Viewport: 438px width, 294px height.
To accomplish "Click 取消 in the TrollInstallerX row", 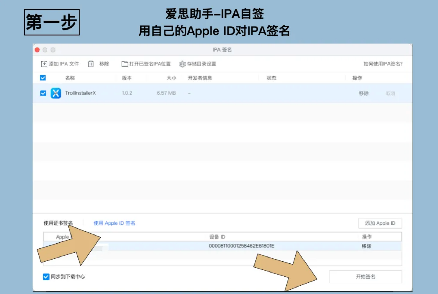I will (390, 93).
